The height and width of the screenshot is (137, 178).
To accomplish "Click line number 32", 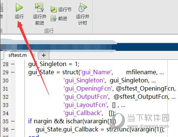I will pyautogui.click(x=6, y=97).
